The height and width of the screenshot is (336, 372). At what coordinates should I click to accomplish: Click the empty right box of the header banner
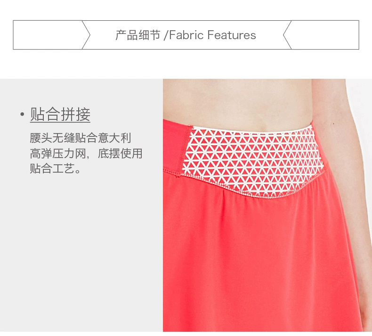(x=325, y=35)
